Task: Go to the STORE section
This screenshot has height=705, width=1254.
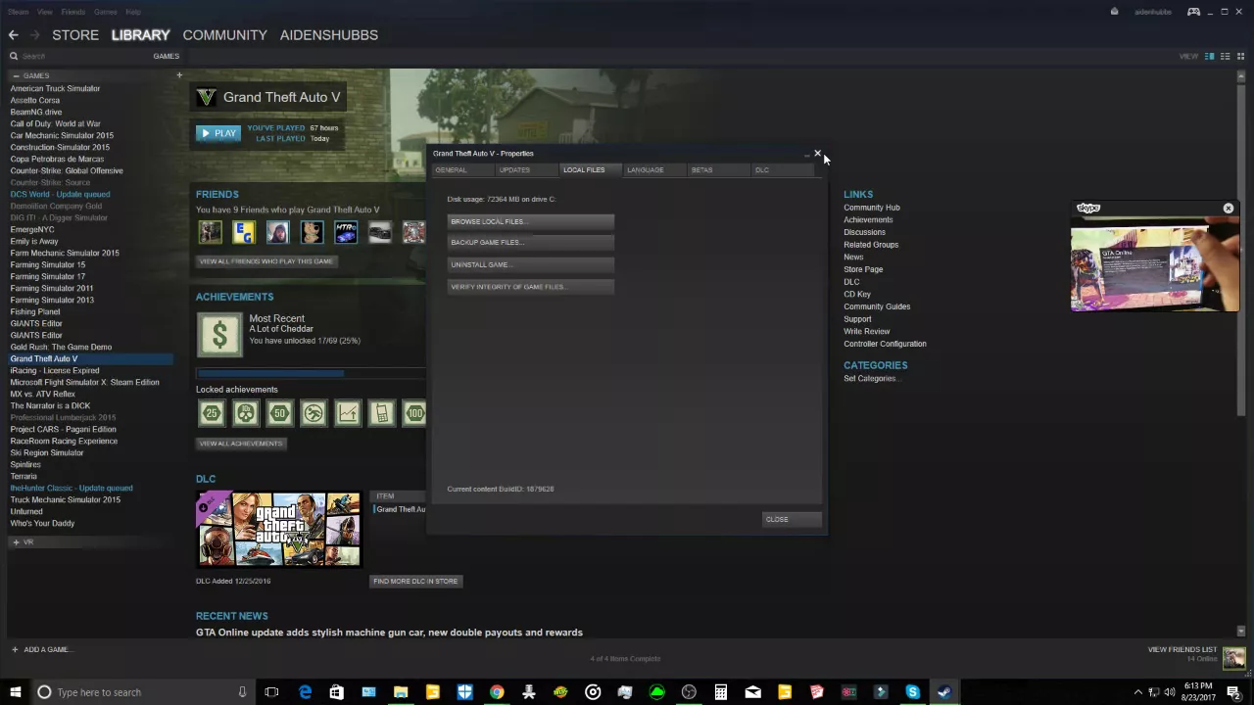Action: (75, 35)
